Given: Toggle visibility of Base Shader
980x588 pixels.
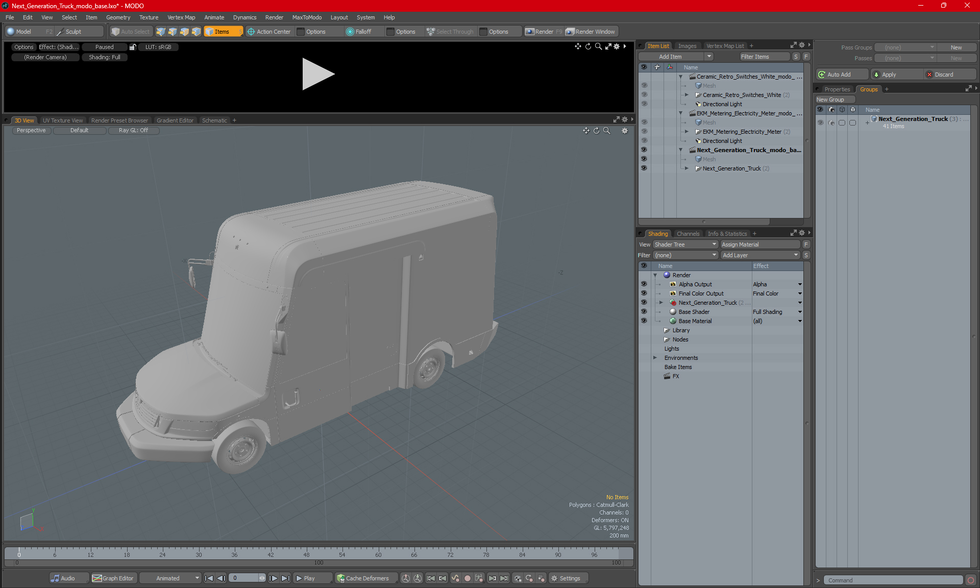Looking at the screenshot, I should tap(644, 312).
